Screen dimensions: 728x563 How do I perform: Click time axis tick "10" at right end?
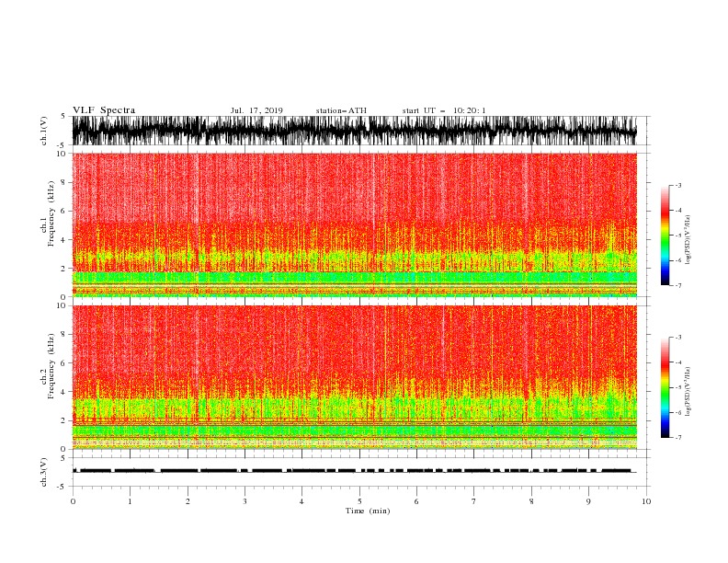[646, 501]
